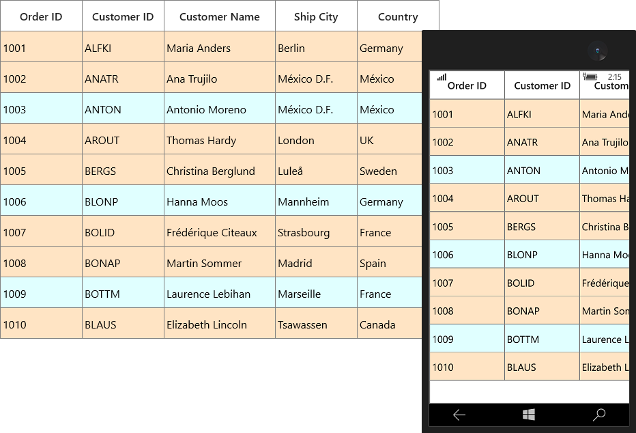This screenshot has width=636, height=433.
Task: Click the Customer Name column header
Action: tap(220, 16)
